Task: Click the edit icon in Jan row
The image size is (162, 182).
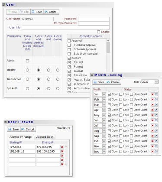Action: pyautogui.click(x=156, y=94)
